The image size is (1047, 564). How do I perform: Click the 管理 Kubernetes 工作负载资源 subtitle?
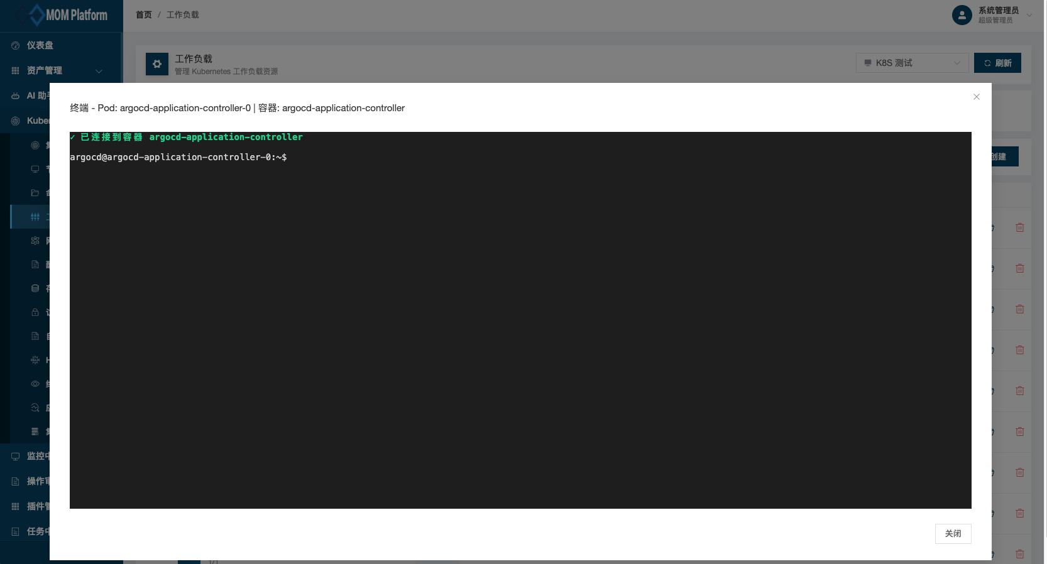(x=226, y=72)
